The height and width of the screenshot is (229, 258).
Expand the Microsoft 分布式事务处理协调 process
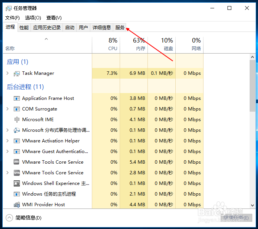(x=7, y=130)
